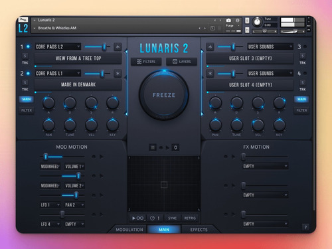Image resolution: width=332 pixels, height=249 pixels.
Task: Click layer 1 volume slider
Action: [x=98, y=46]
